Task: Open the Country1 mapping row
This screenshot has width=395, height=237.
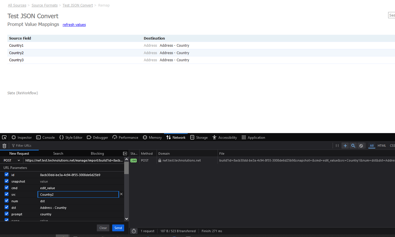Action: point(201,46)
